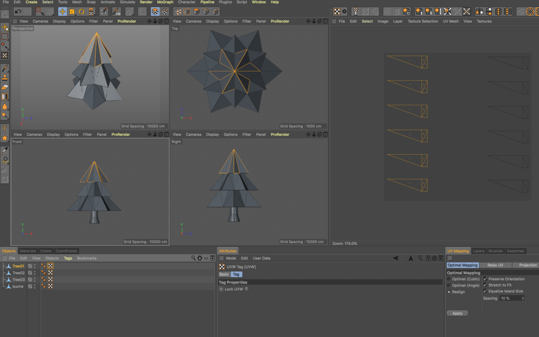Maximize the Perspective viewport with its toggle icon
This screenshot has width=539, height=337.
(166, 21)
